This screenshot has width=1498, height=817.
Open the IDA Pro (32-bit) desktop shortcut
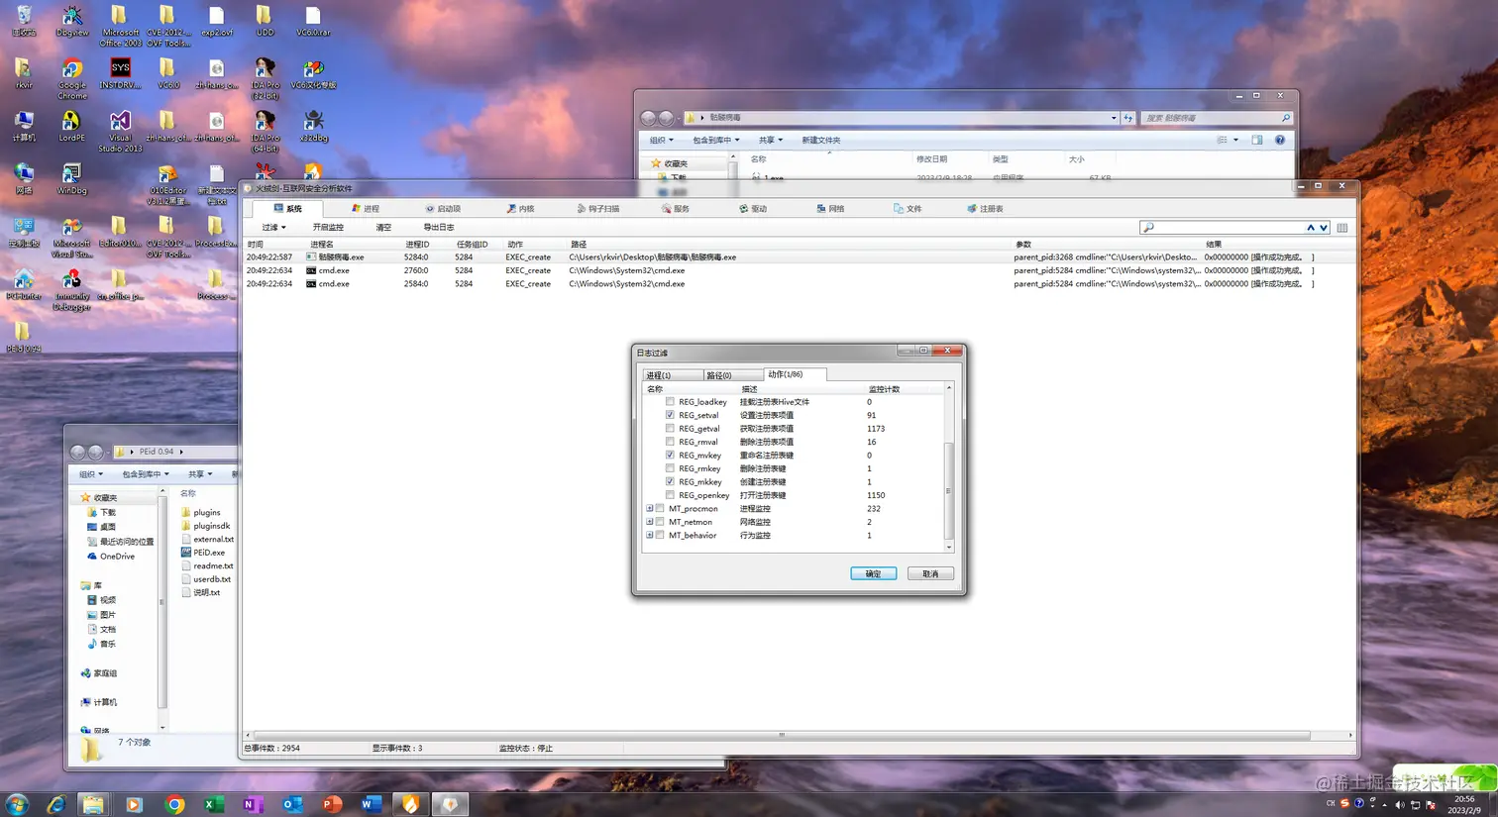pos(265,79)
